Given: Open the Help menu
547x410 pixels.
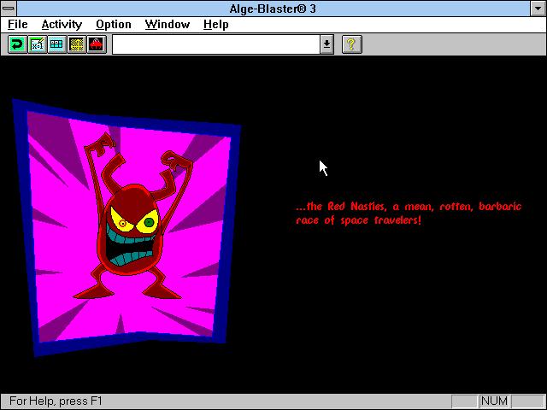Looking at the screenshot, I should click(216, 25).
